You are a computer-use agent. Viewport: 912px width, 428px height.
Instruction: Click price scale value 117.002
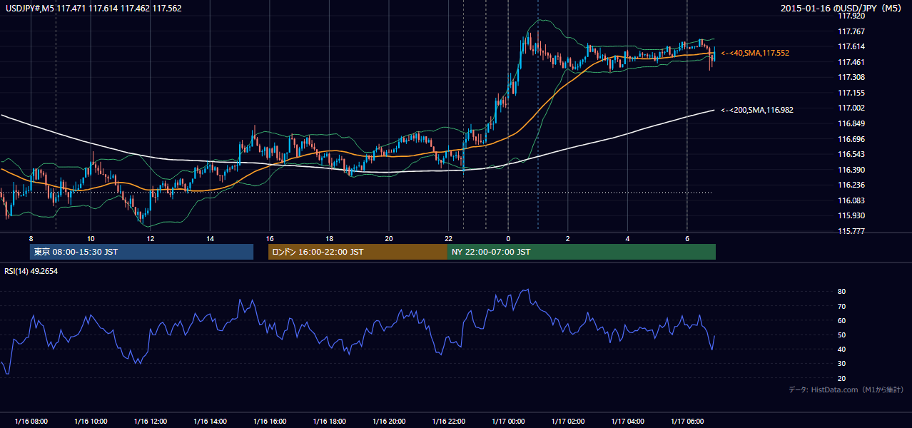tap(851, 108)
